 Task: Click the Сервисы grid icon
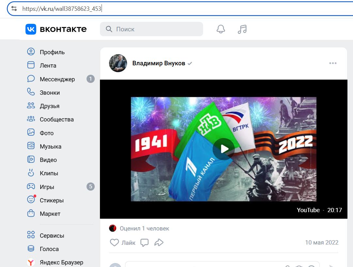pos(31,235)
